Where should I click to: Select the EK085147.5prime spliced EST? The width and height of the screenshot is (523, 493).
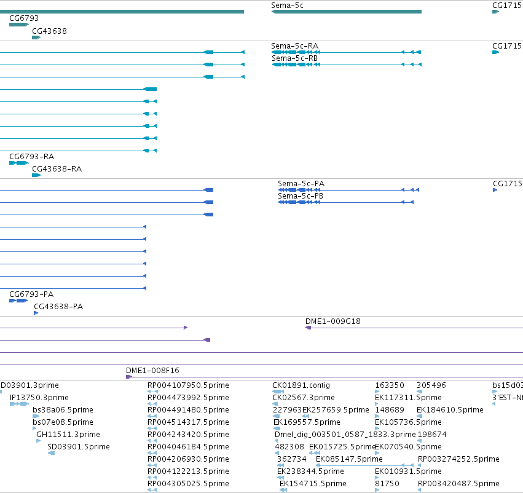pyautogui.click(x=365, y=465)
